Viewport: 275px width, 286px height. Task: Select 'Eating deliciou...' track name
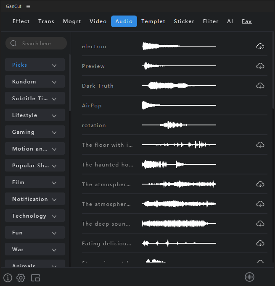click(106, 244)
